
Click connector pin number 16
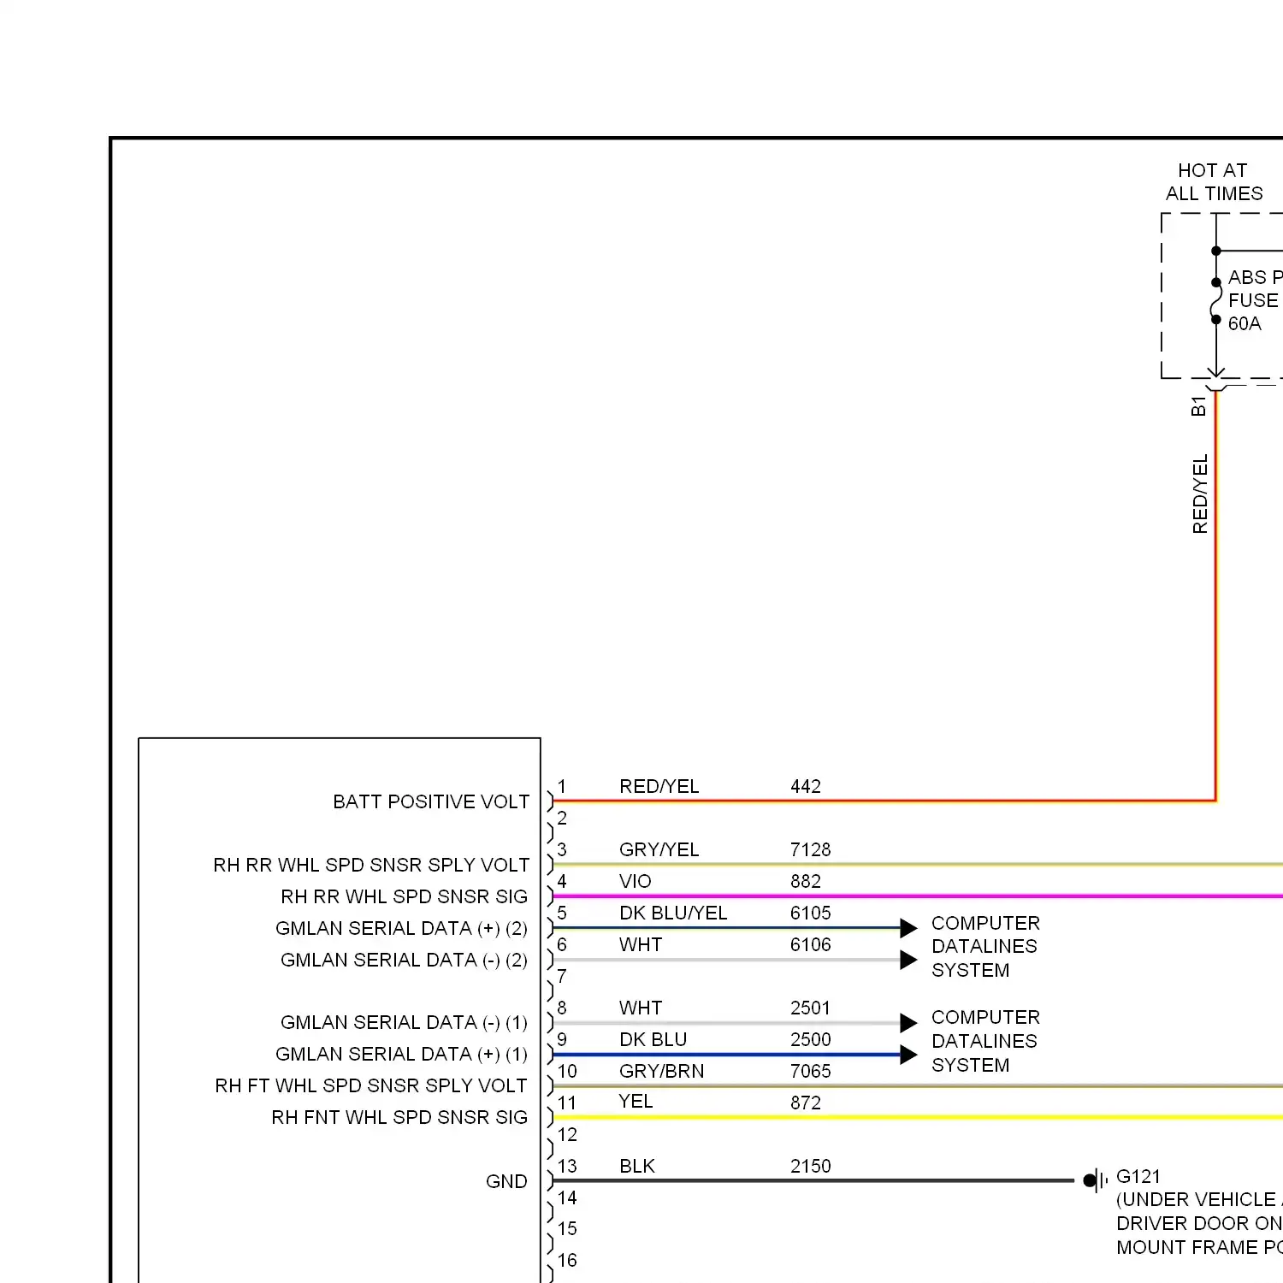pos(567,1260)
